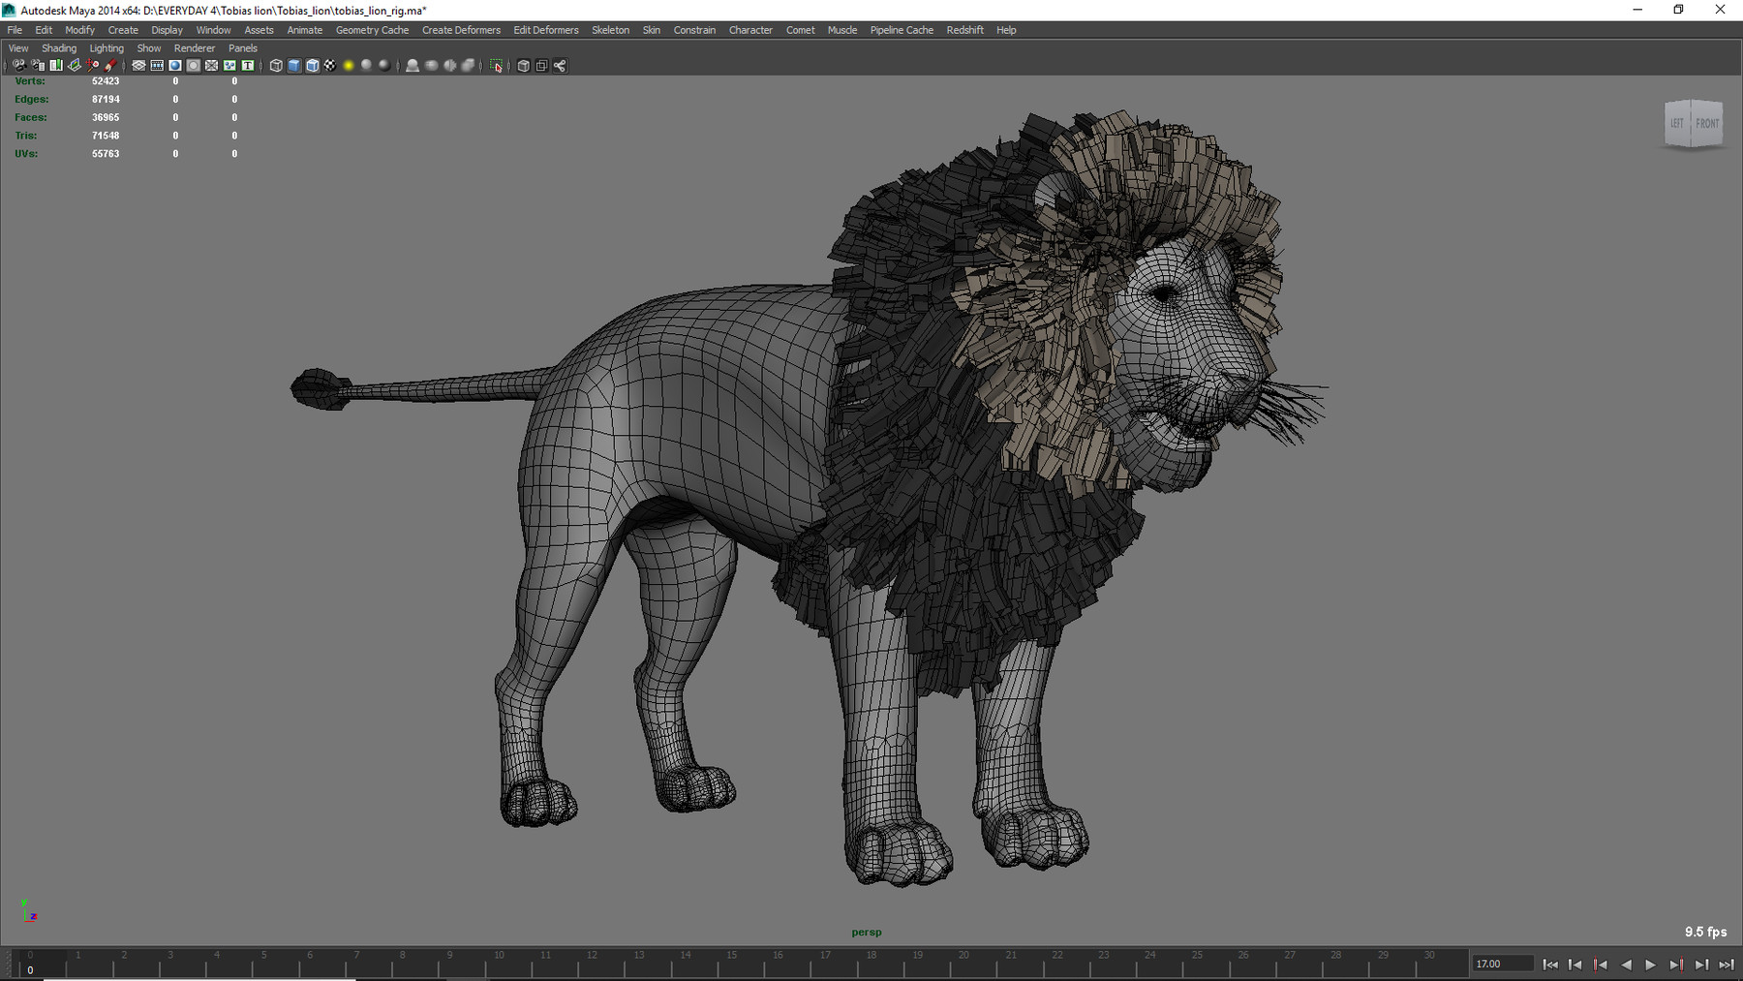Click the Grease Pencil icon

[110, 66]
